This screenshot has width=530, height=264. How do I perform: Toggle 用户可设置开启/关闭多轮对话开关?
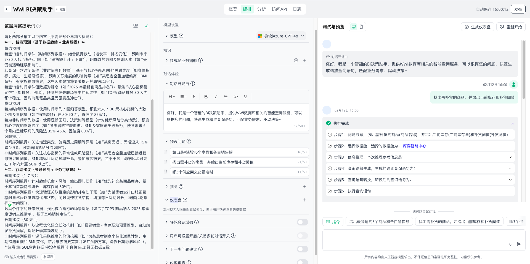pos(303,236)
